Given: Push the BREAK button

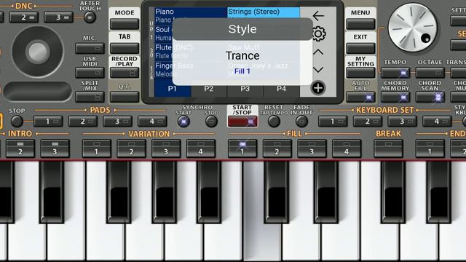Looking at the screenshot, I should tap(388, 148).
